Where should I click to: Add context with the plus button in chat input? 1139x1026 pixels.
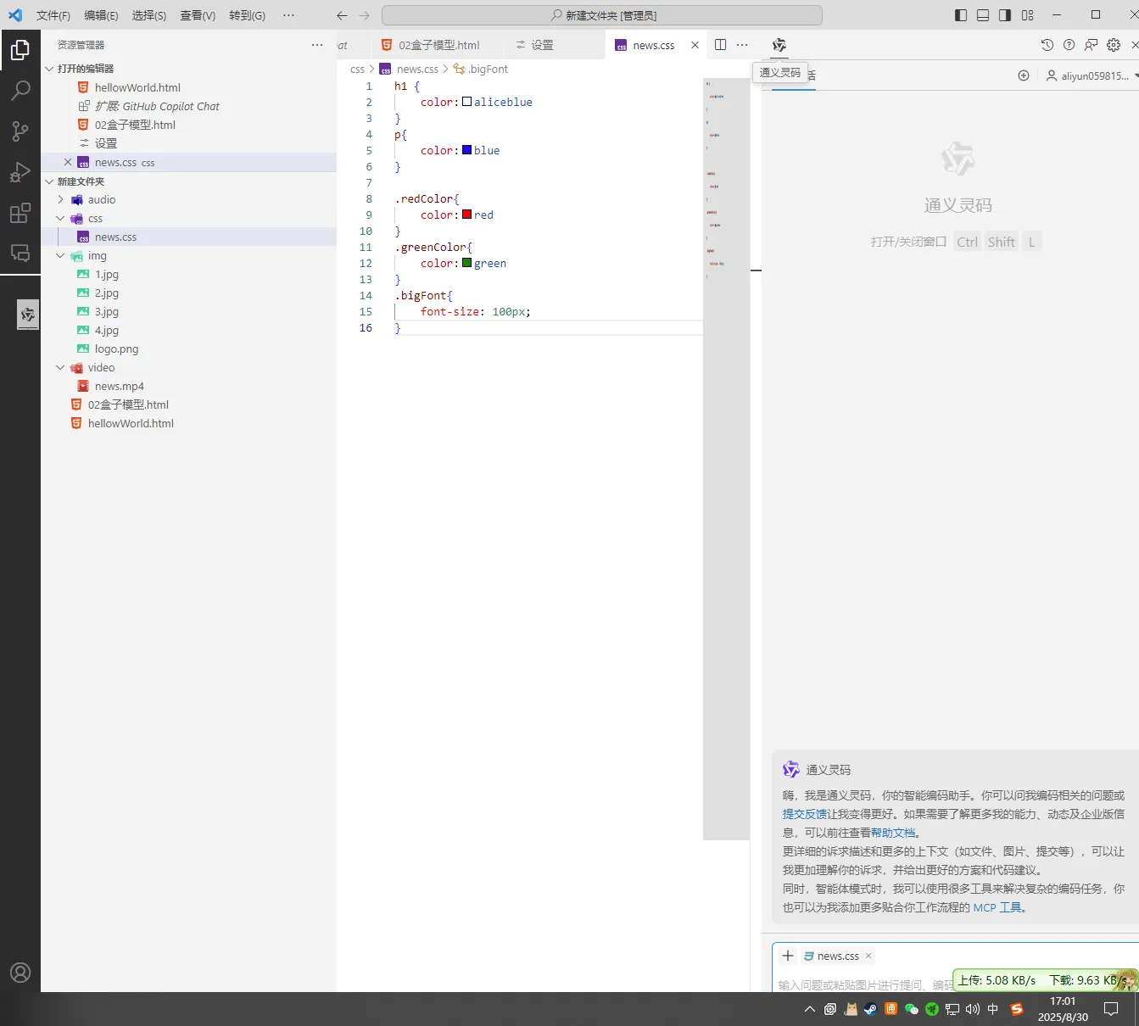[788, 956]
